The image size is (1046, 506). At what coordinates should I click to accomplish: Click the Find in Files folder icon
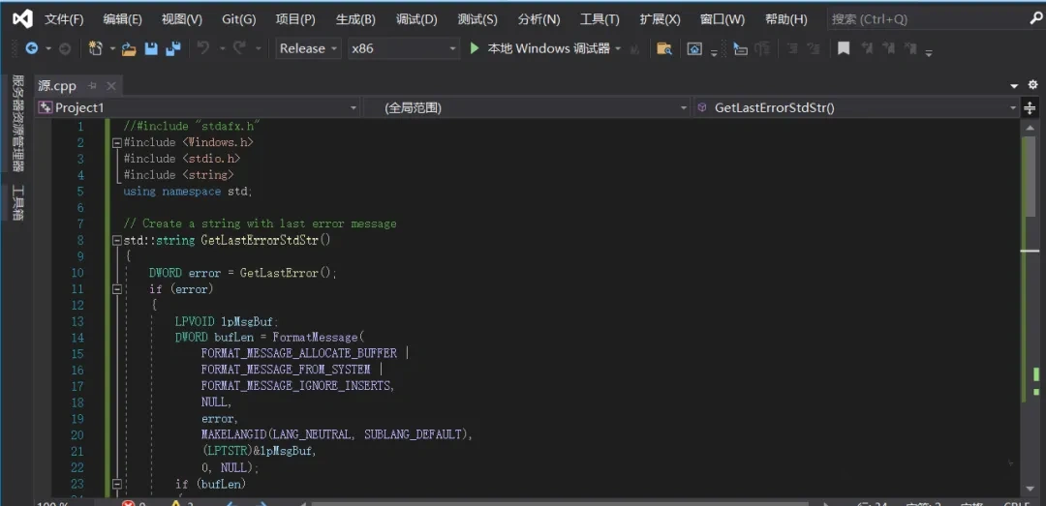663,48
